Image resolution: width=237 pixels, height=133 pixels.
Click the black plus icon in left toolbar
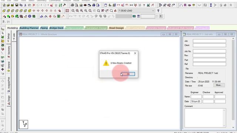click(3, 69)
